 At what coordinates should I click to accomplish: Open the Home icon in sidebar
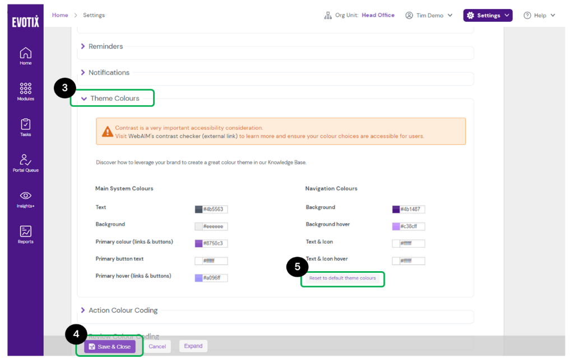25,54
